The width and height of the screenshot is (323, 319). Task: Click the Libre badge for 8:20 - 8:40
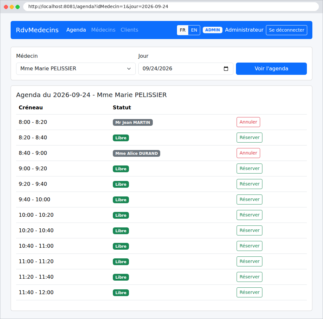coord(121,138)
